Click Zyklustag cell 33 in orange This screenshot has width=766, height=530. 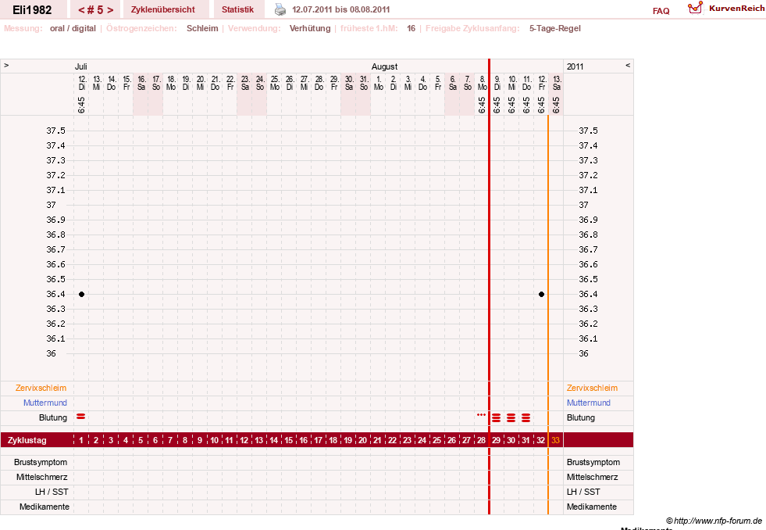pos(555,440)
